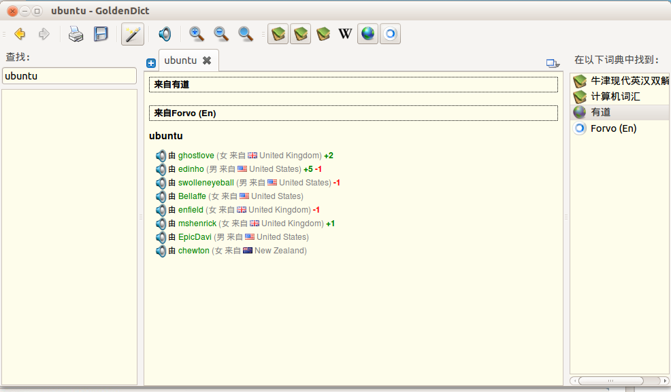Save the article with floppy icon
This screenshot has width=671, height=392.
[x=101, y=34]
